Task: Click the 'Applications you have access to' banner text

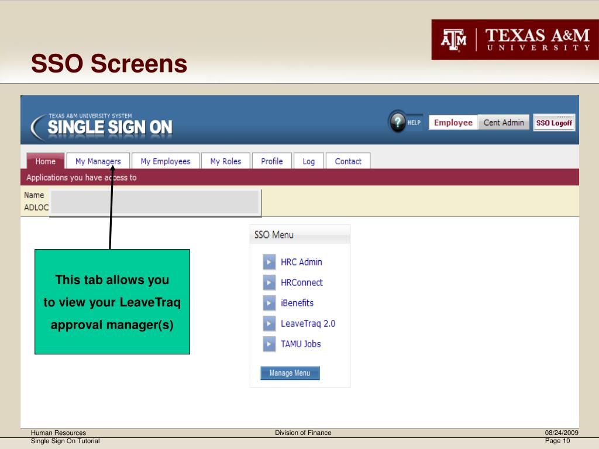Action: point(81,178)
